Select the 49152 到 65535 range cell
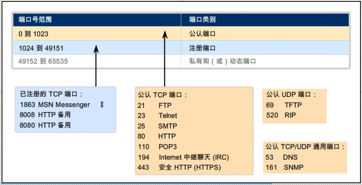 (43, 61)
